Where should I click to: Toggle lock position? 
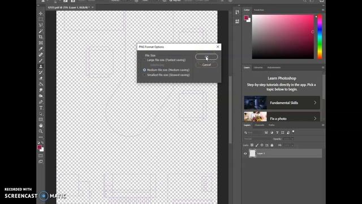tap(262, 145)
